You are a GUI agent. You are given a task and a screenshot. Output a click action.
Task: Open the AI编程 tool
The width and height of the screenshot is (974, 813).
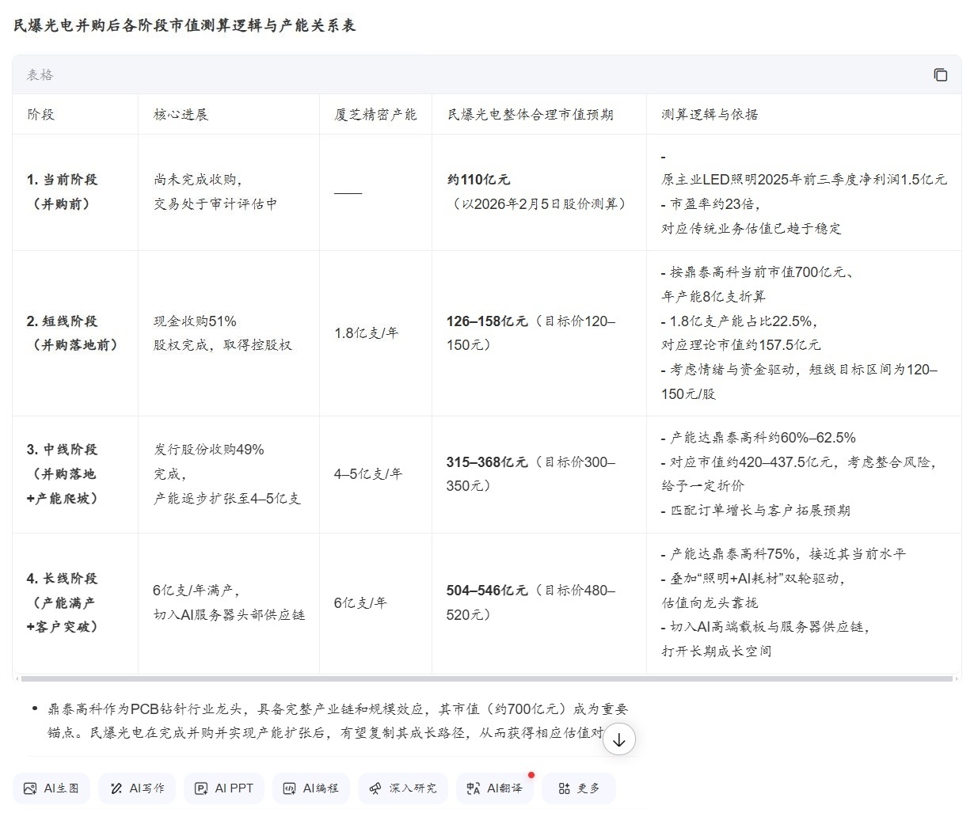(x=310, y=788)
